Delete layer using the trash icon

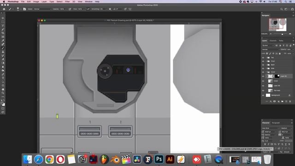290,101
